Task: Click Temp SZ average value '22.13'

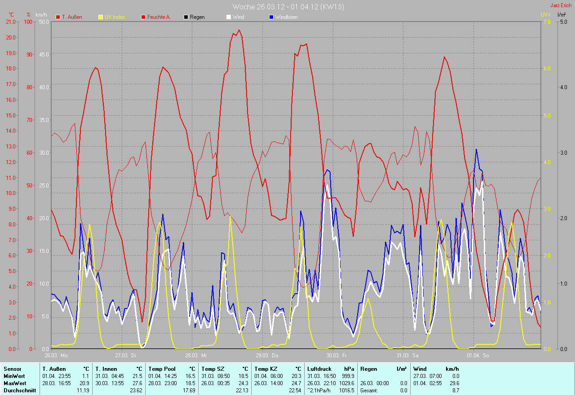Action: tap(241, 391)
